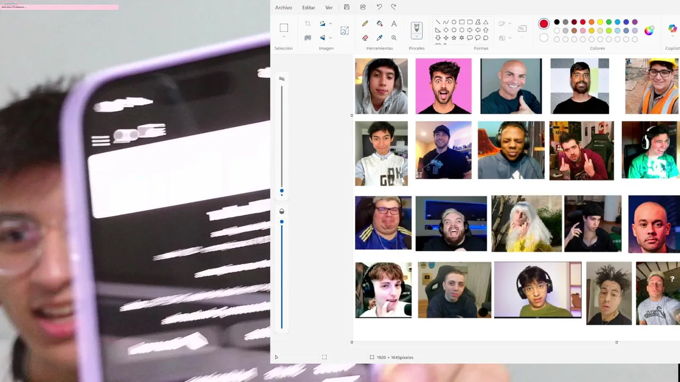Screen dimensions: 680x382
Task: Choose the rounded rectangle shape
Action: pyautogui.click(x=470, y=22)
